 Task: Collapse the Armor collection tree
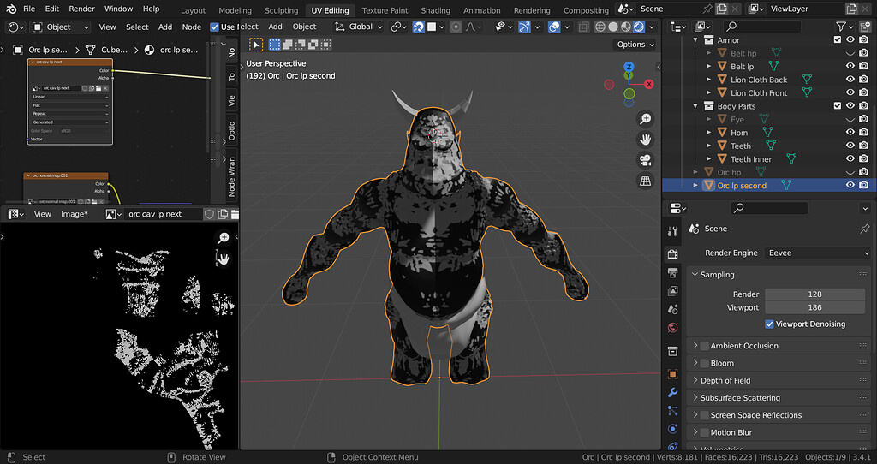[x=695, y=40]
